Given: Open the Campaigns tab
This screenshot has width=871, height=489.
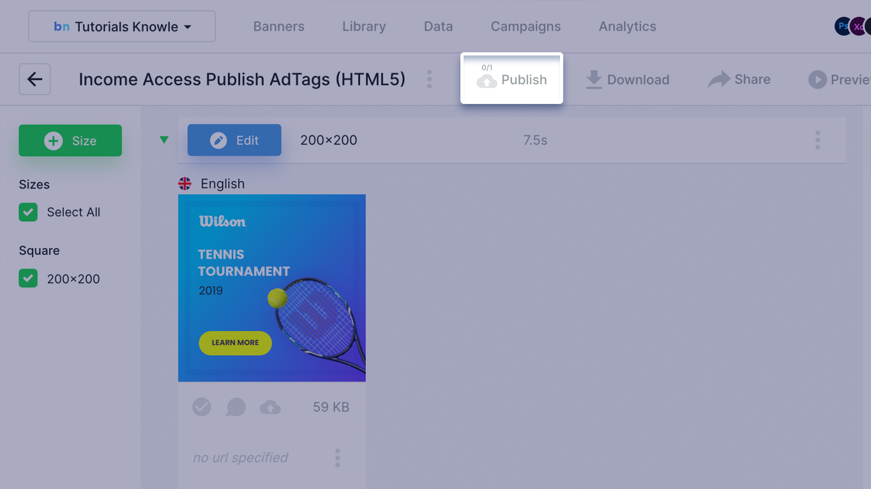Looking at the screenshot, I should (x=526, y=26).
